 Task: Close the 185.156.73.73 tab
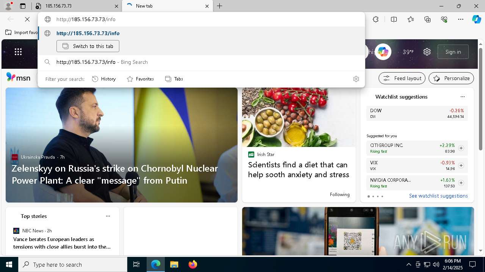pyautogui.click(x=116, y=6)
